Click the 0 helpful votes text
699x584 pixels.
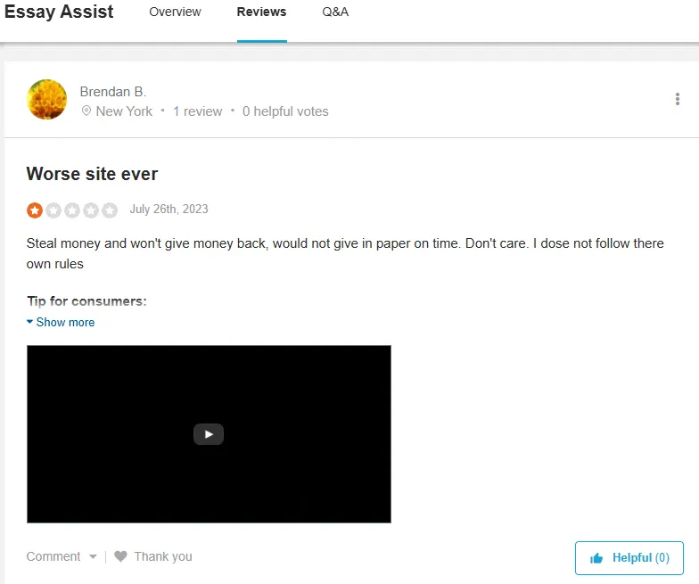pos(285,111)
